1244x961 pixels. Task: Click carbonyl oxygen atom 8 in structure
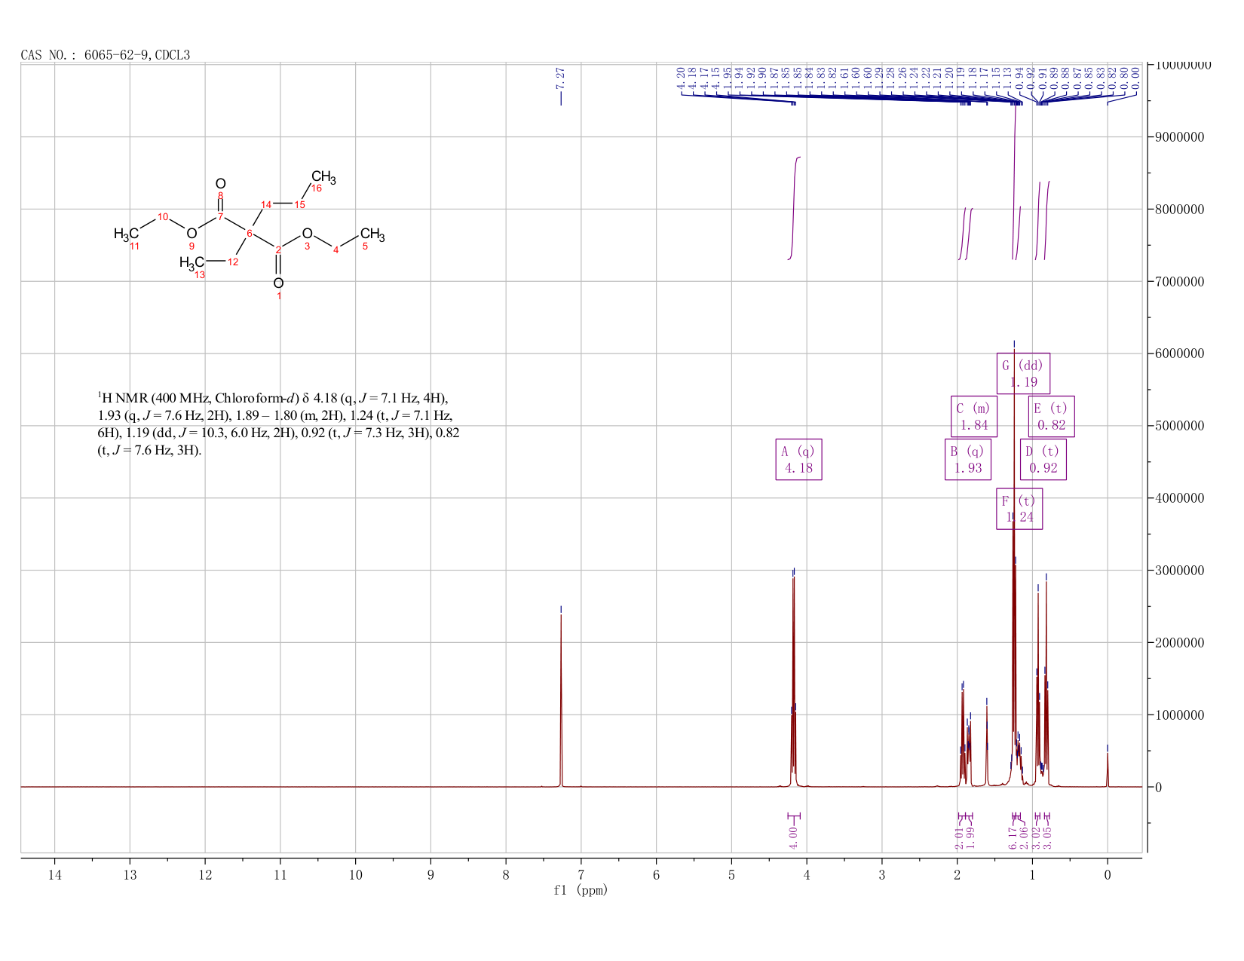[x=220, y=184]
